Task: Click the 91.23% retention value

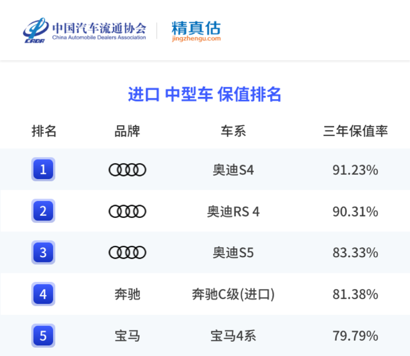Action: pos(355,170)
